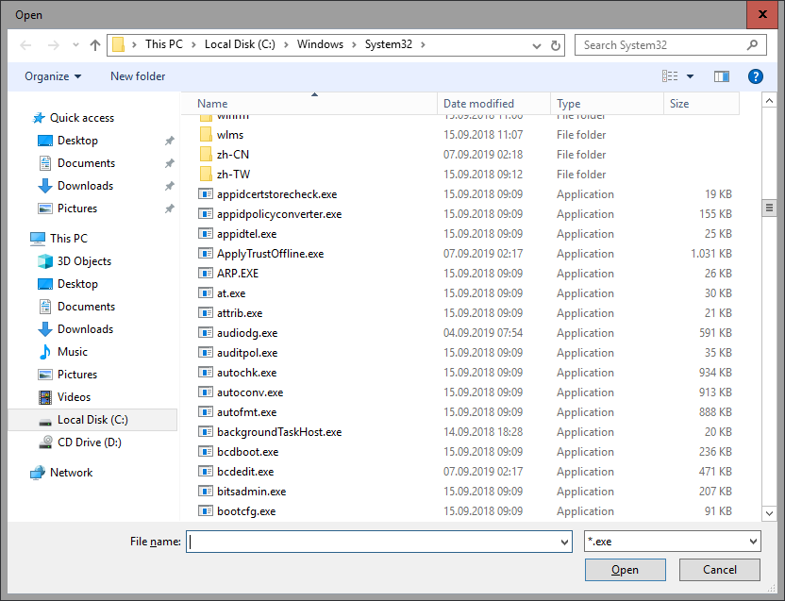Click the Open button

pyautogui.click(x=625, y=569)
